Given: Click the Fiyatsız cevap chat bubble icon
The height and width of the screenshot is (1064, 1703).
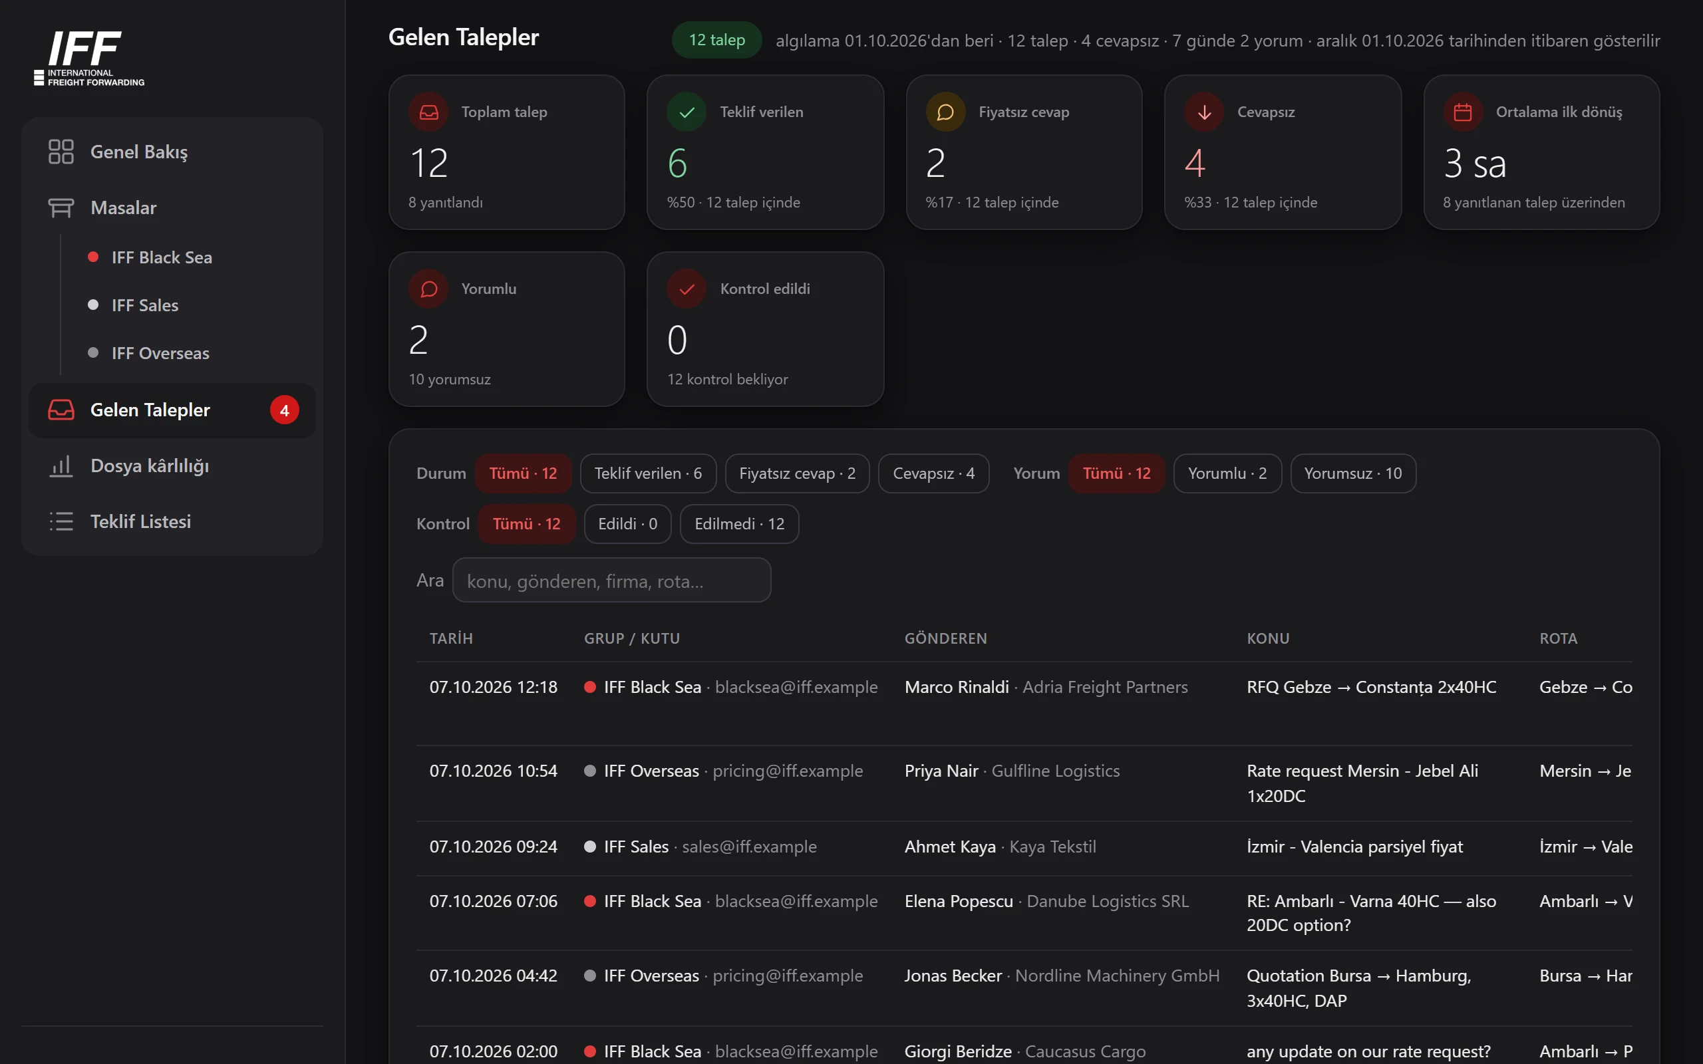Looking at the screenshot, I should coord(945,112).
